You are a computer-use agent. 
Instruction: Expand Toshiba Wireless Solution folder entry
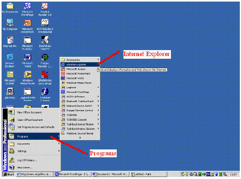pyautogui.click(x=80, y=129)
